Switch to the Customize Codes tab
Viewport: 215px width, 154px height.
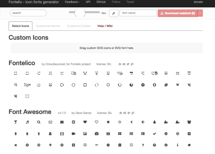79,26
